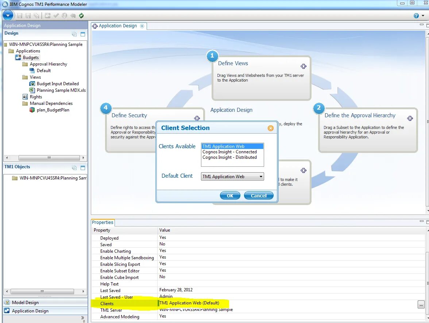Screen dimensions: 429x323
Task: Click the Properties tab
Action: tap(103, 222)
